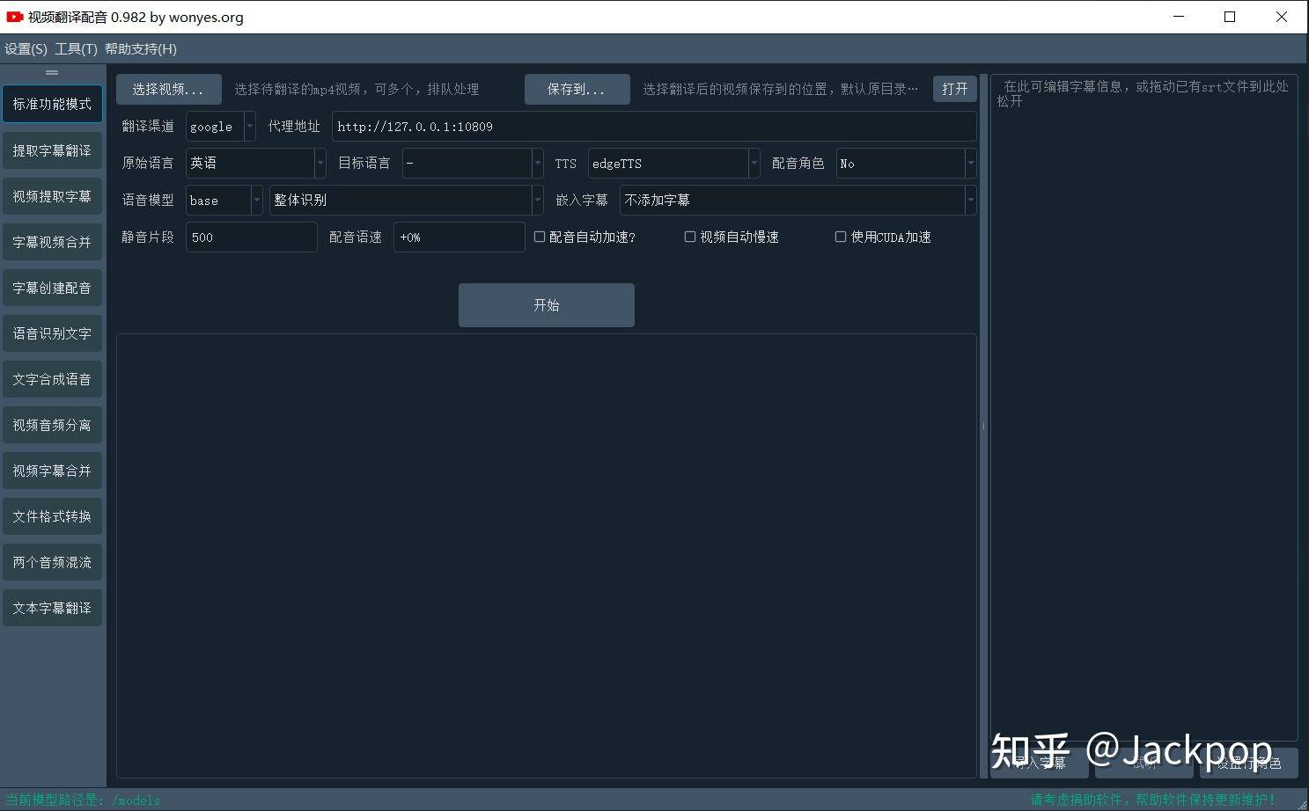Open the 语音识别文字 tool
The height and width of the screenshot is (811, 1309).
52,333
